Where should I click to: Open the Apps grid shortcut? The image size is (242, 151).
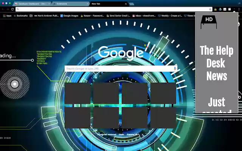point(7,16)
